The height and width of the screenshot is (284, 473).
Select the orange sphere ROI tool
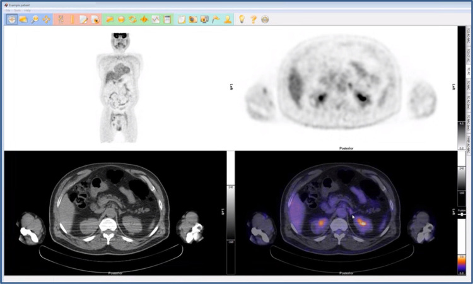(x=121, y=20)
